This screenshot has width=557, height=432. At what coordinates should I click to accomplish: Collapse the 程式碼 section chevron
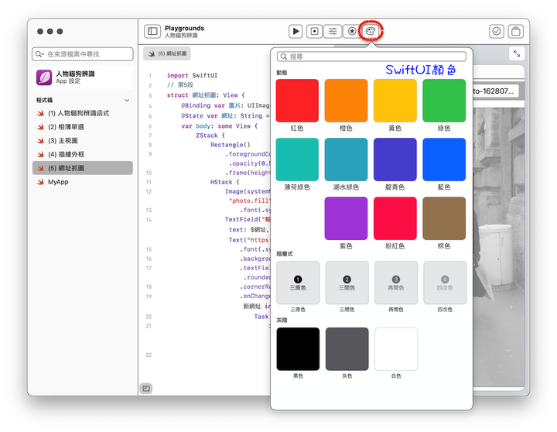coord(127,101)
